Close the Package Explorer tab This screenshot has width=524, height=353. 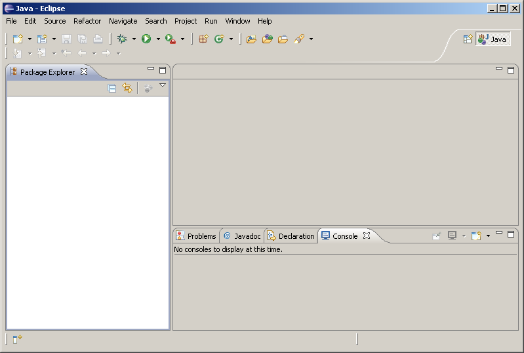84,72
